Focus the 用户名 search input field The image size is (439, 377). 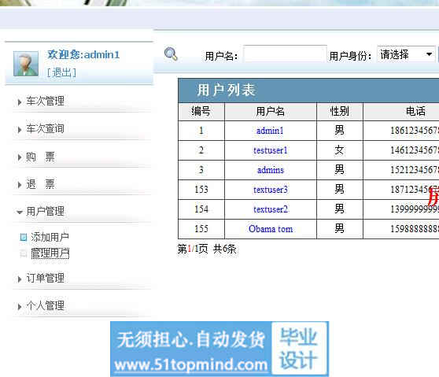point(285,54)
